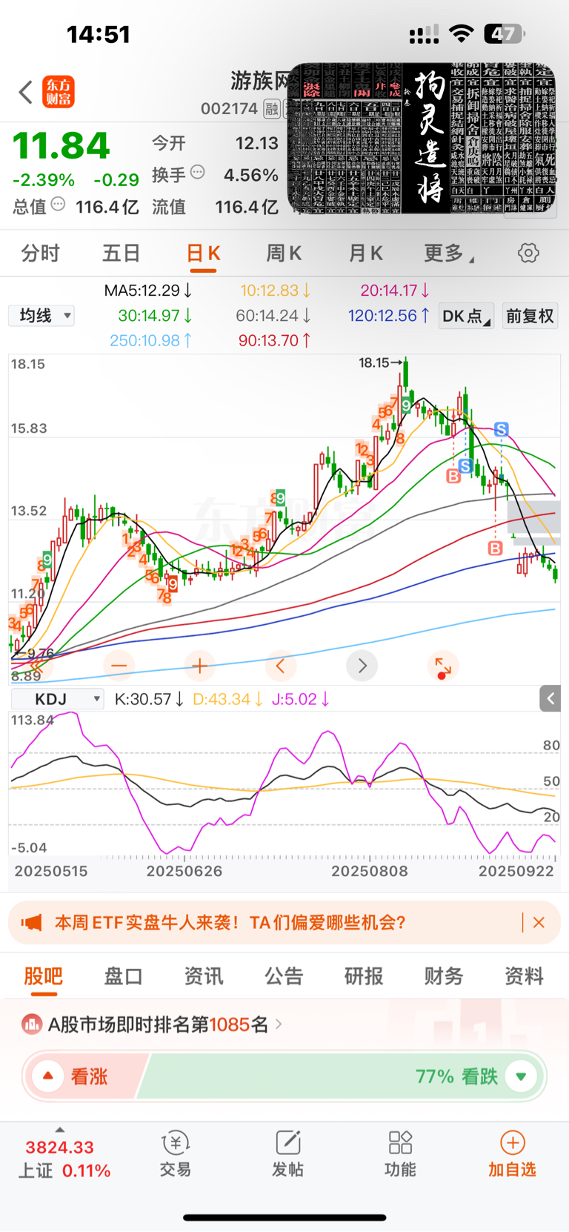The height and width of the screenshot is (1232, 569).
Task: Open the DK点 dropdown
Action: click(466, 317)
